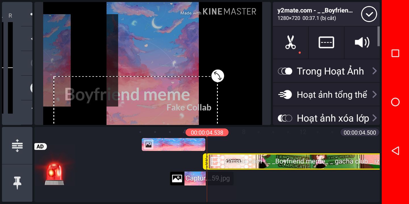Screen dimensions: 409x204
Task: Click the image icon on sky layer clip
Action: pos(148,144)
